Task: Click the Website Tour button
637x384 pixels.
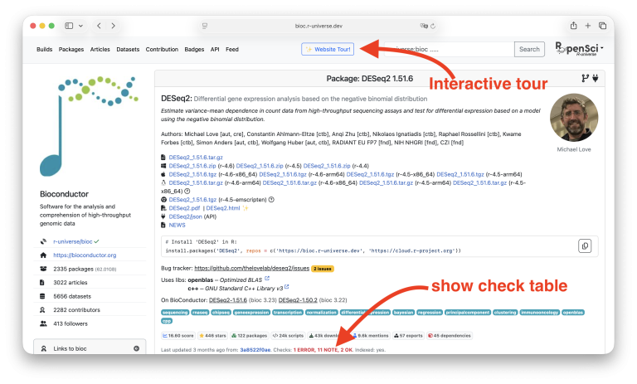Action: point(328,50)
